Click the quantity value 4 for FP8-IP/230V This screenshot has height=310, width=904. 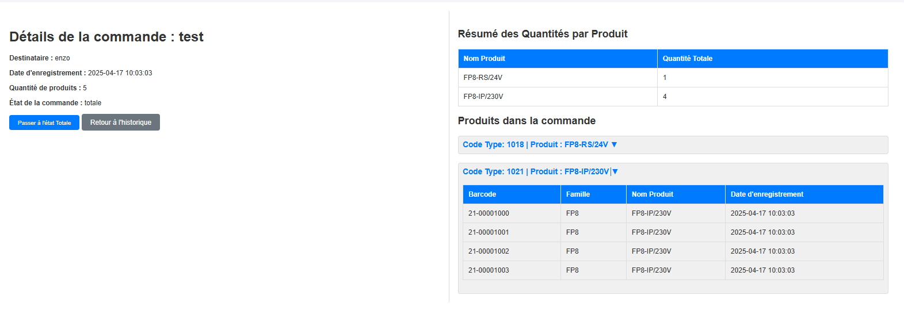(x=665, y=97)
